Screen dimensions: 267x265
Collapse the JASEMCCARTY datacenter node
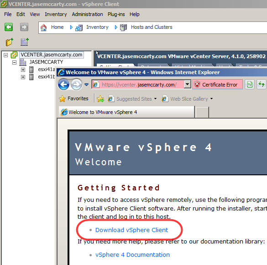coord(15,63)
